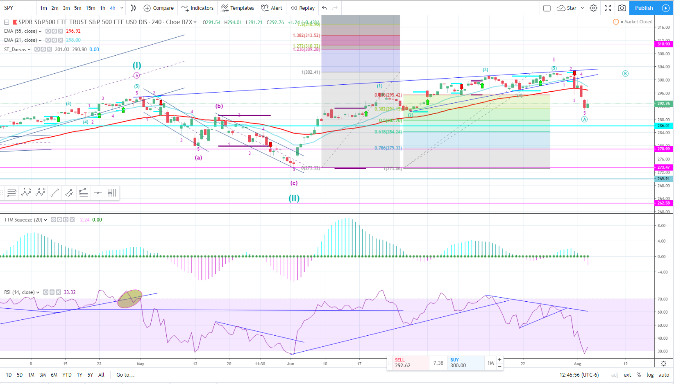Select the parallel channel drawing tool
This screenshot has height=384, width=674.
[x=69, y=192]
